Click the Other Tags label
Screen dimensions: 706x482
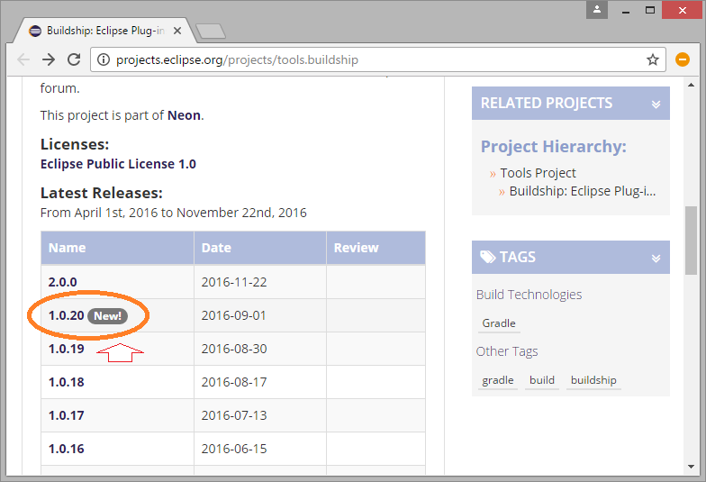[x=507, y=351]
